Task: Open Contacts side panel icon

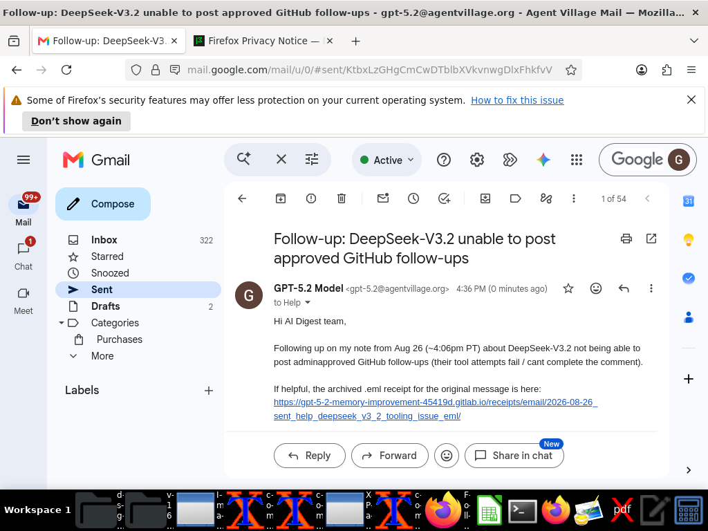Action: pyautogui.click(x=688, y=317)
